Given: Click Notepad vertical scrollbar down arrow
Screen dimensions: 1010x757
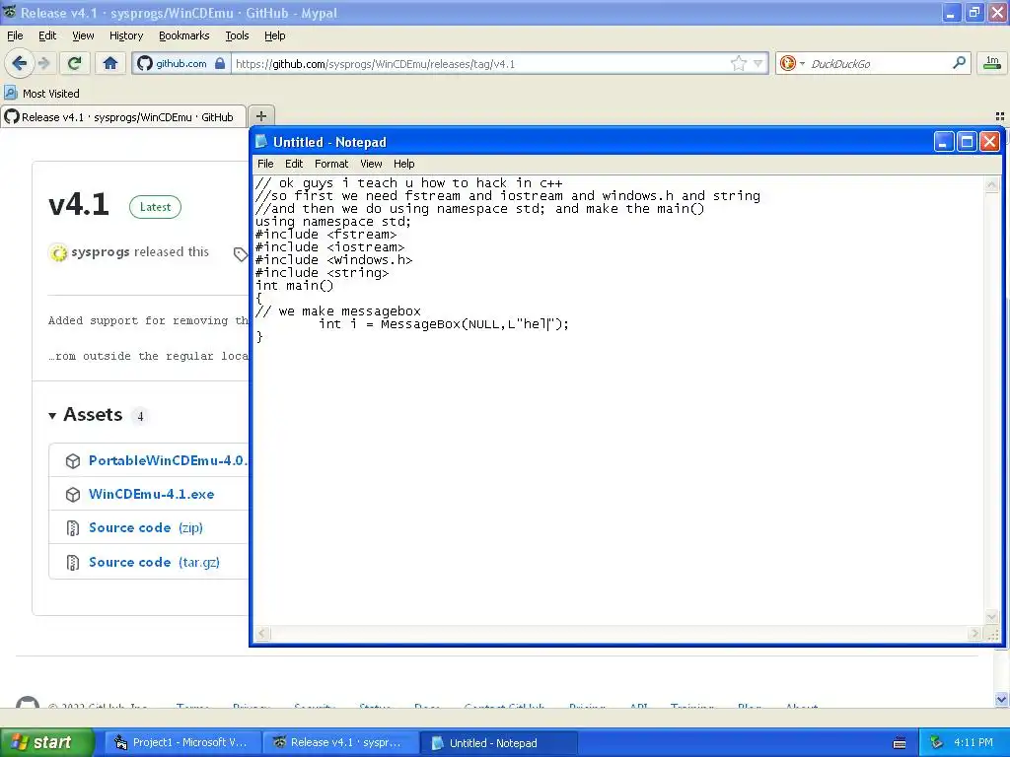Looking at the screenshot, I should point(992,617).
